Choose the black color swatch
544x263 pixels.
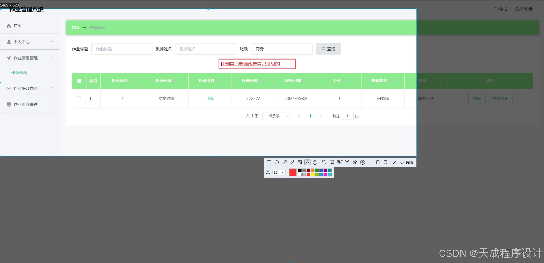pyautogui.click(x=300, y=170)
